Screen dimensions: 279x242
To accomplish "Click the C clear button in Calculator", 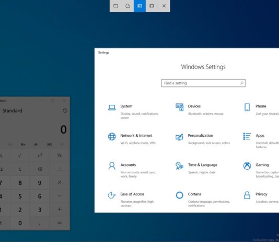I will (19, 169).
